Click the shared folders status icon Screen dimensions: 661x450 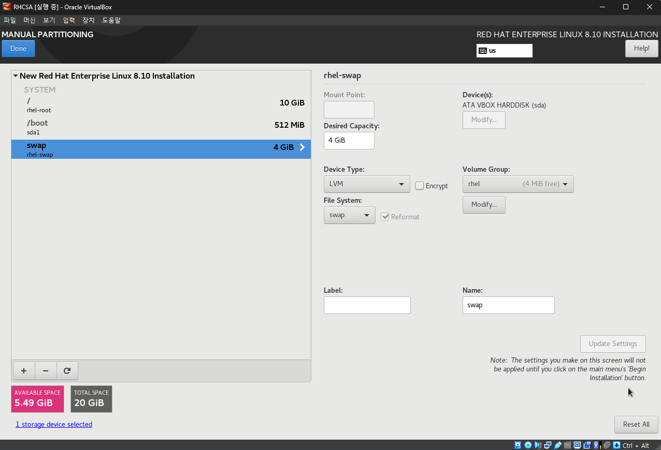(x=568, y=445)
